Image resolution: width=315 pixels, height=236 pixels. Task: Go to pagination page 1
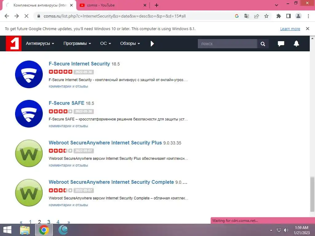(x=30, y=222)
